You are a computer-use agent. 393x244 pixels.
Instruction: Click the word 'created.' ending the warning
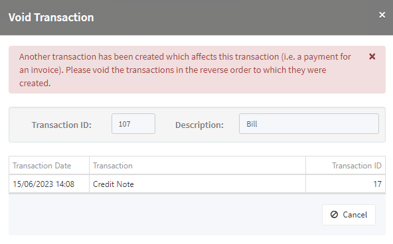click(35, 84)
